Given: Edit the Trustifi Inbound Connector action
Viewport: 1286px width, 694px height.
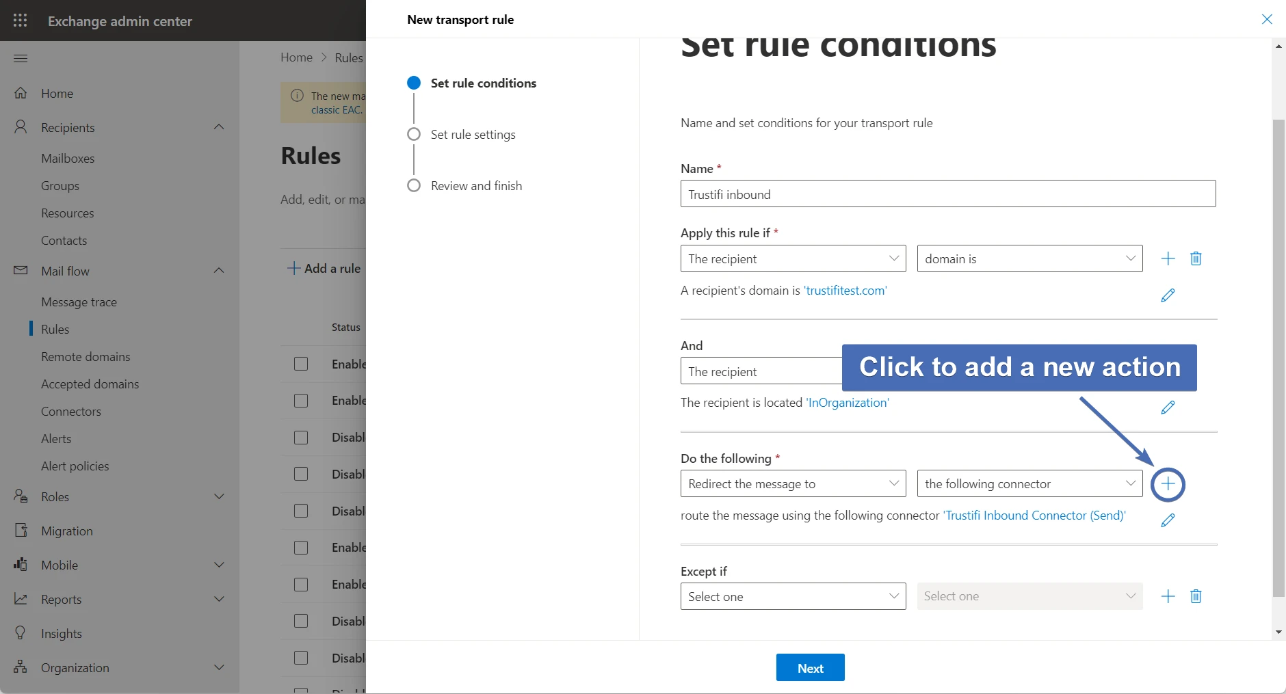Looking at the screenshot, I should 1168,520.
